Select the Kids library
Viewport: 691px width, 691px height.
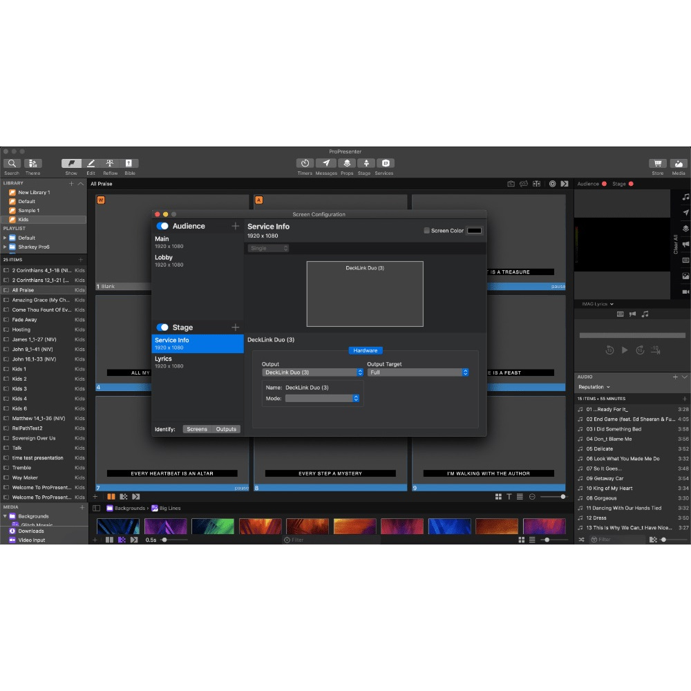click(x=44, y=220)
